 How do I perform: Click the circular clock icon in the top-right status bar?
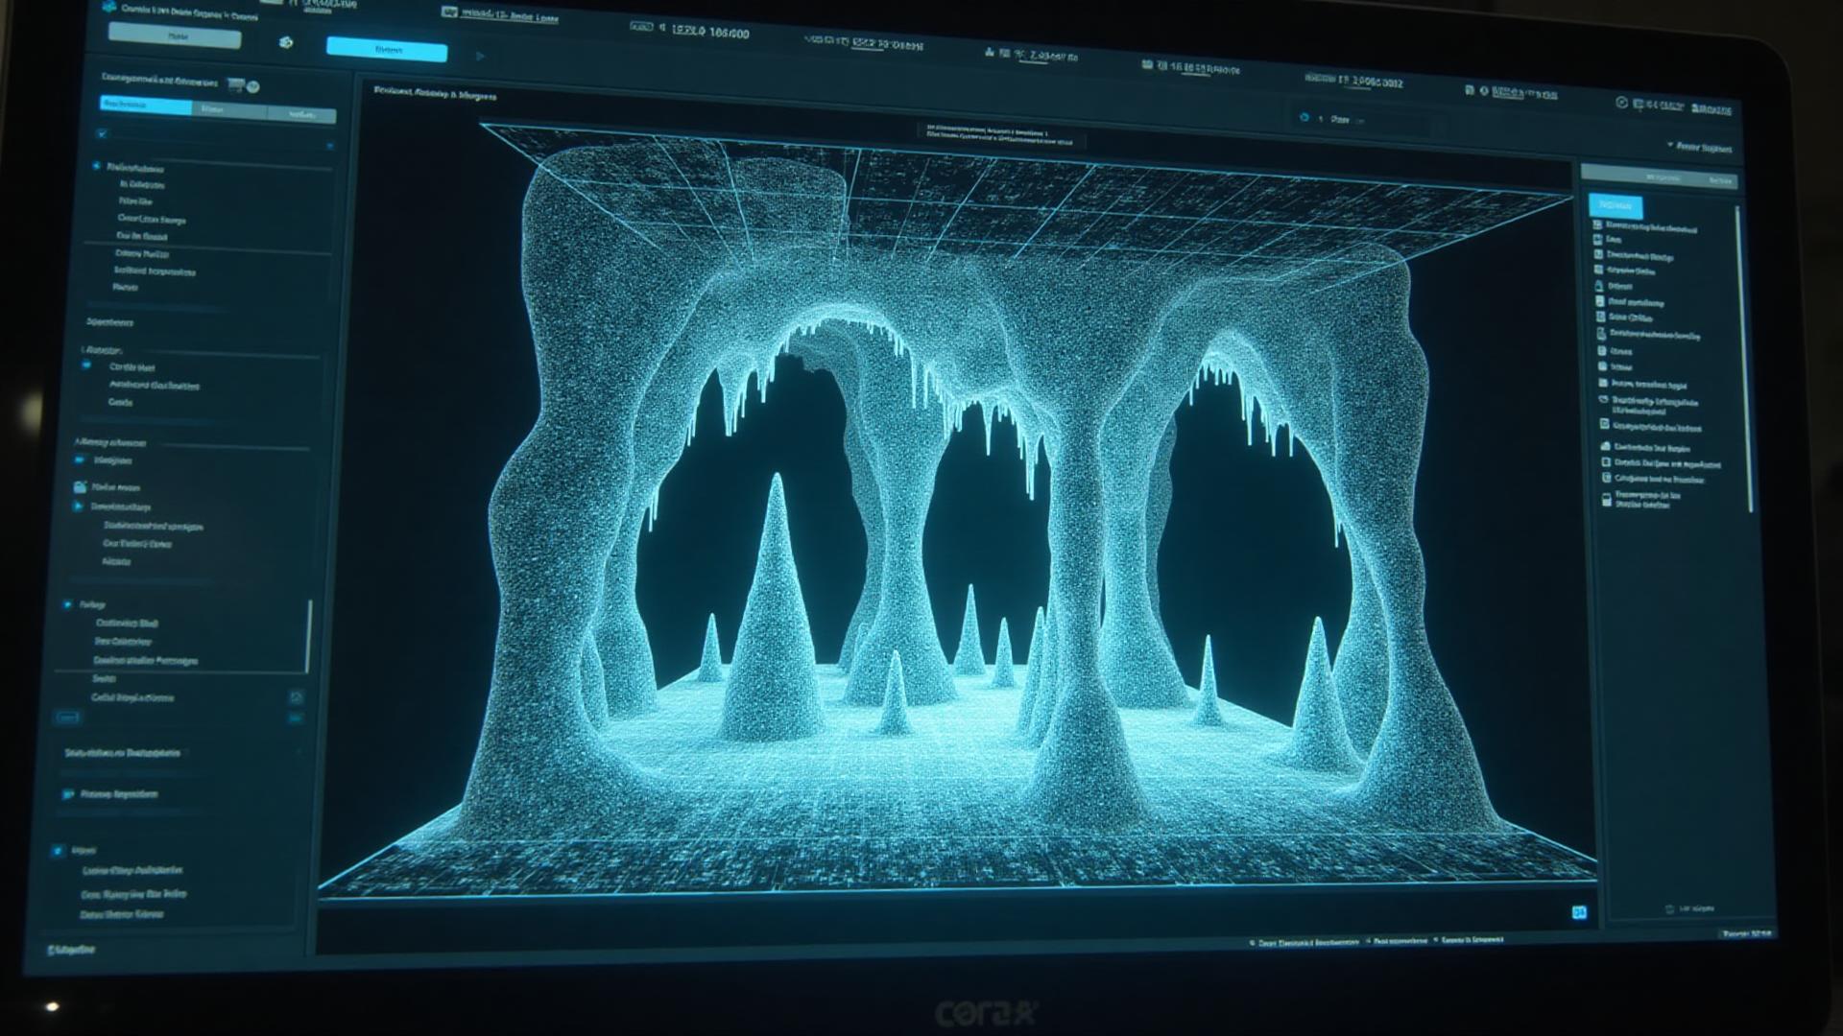[1621, 102]
